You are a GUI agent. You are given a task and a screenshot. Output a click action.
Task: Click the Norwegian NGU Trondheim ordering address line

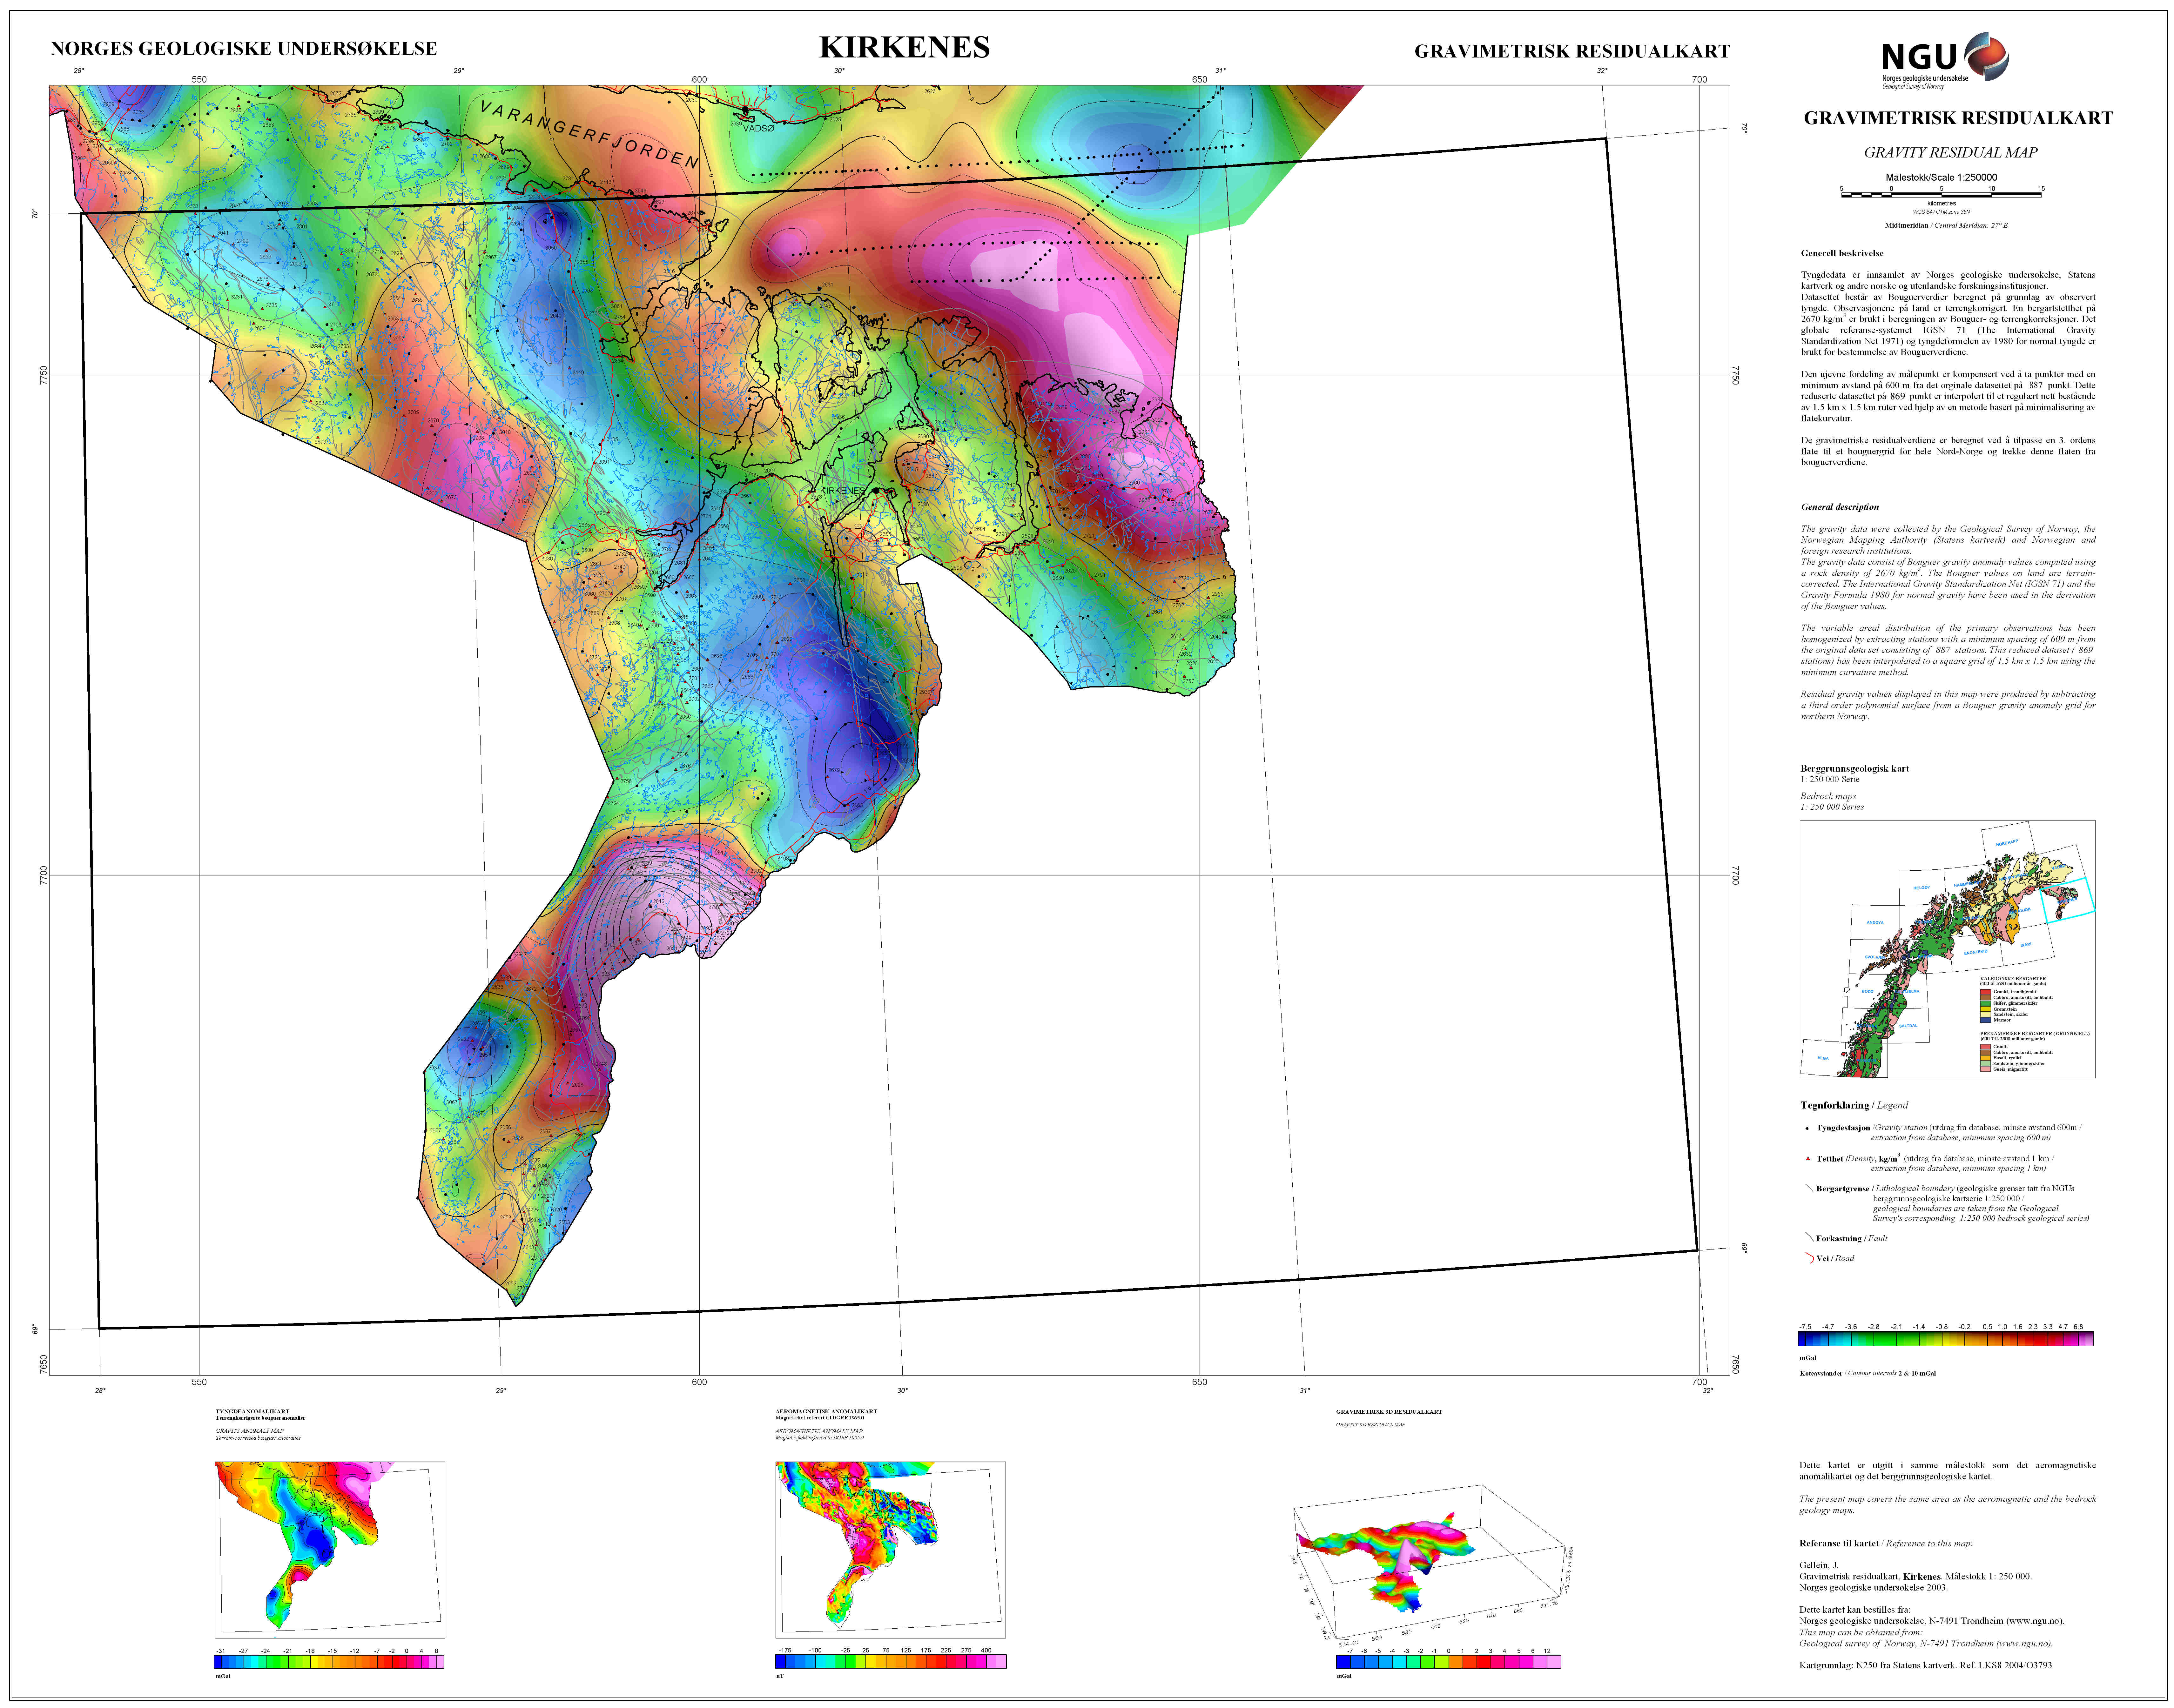pyautogui.click(x=1932, y=1621)
